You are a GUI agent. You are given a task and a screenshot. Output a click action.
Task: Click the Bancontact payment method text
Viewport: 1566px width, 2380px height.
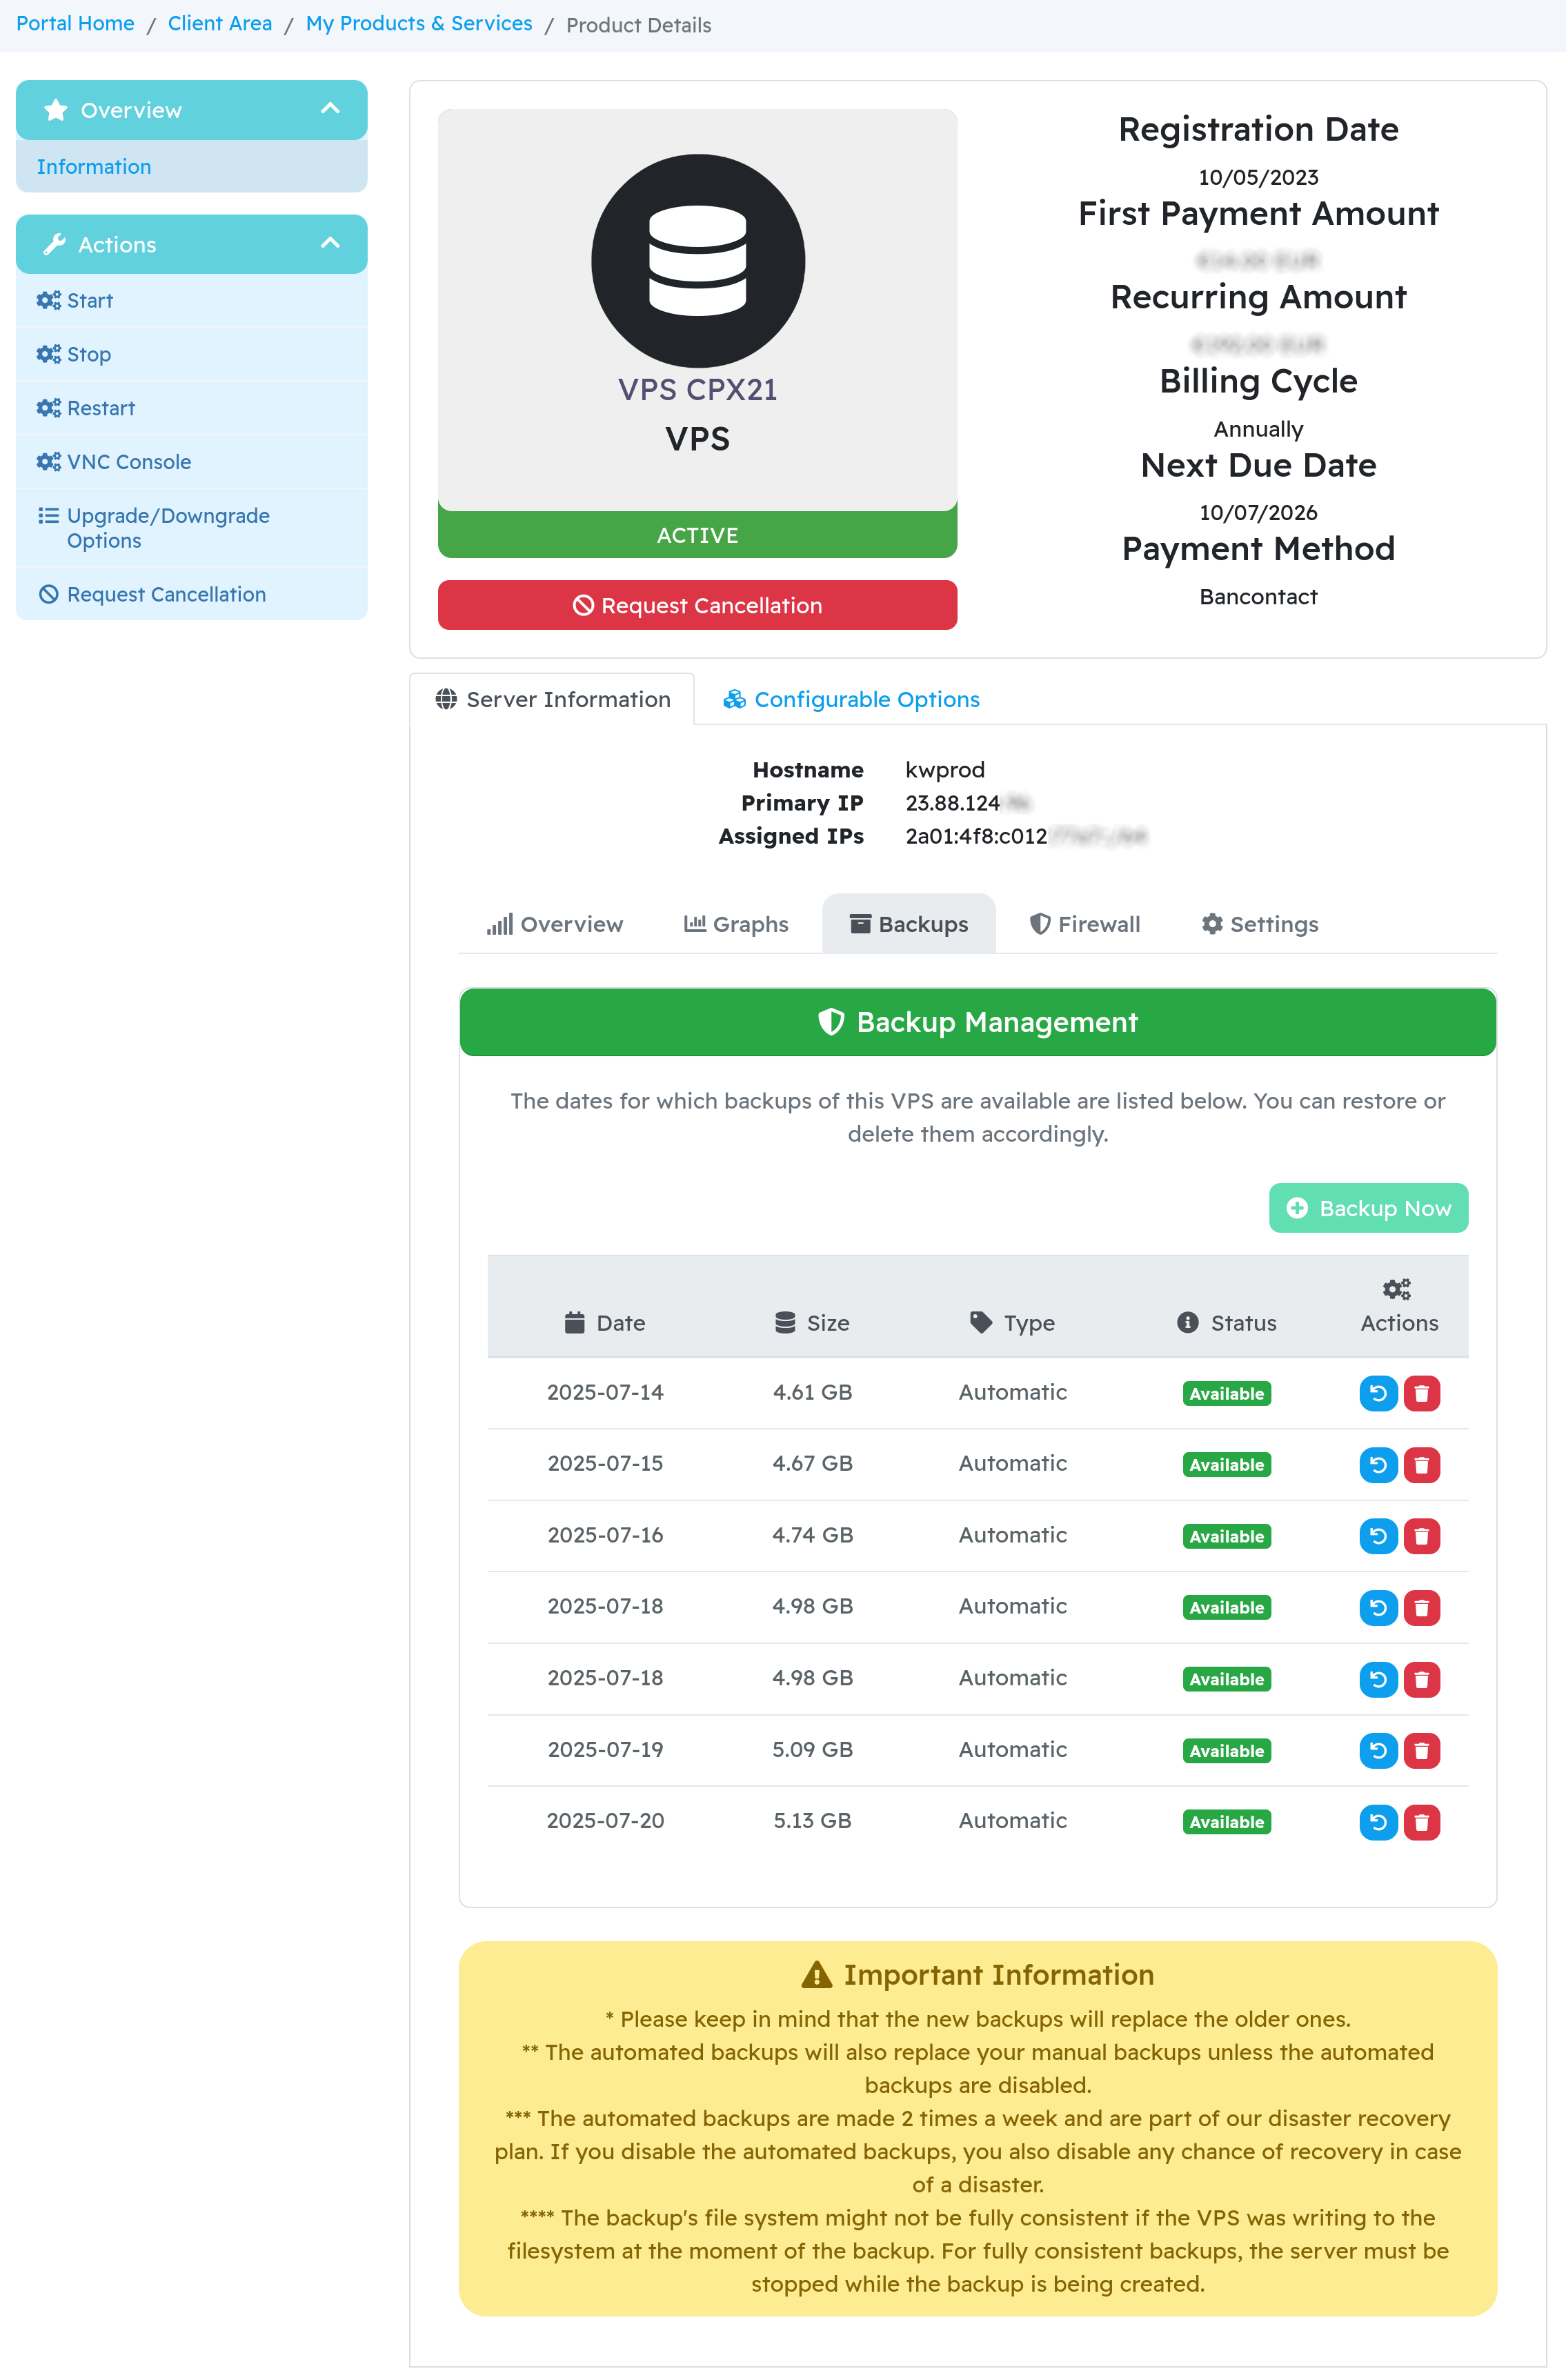click(1258, 596)
